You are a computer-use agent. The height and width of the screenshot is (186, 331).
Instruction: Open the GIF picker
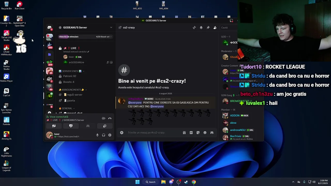(191, 133)
